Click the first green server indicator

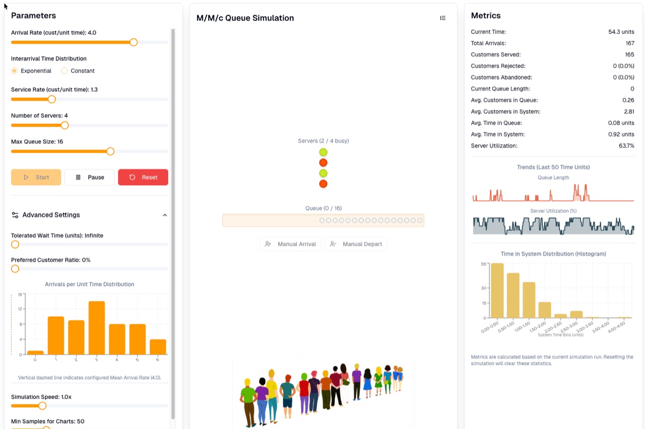pyautogui.click(x=323, y=152)
